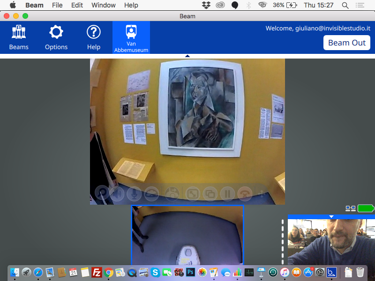Viewport: 375px width, 281px height.
Task: Open Safari from the Dock
Action: point(38,272)
